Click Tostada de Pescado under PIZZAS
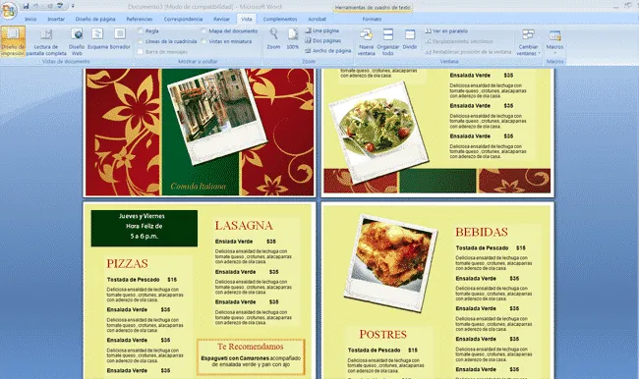Screen dimensions: 639x379 point(133,280)
